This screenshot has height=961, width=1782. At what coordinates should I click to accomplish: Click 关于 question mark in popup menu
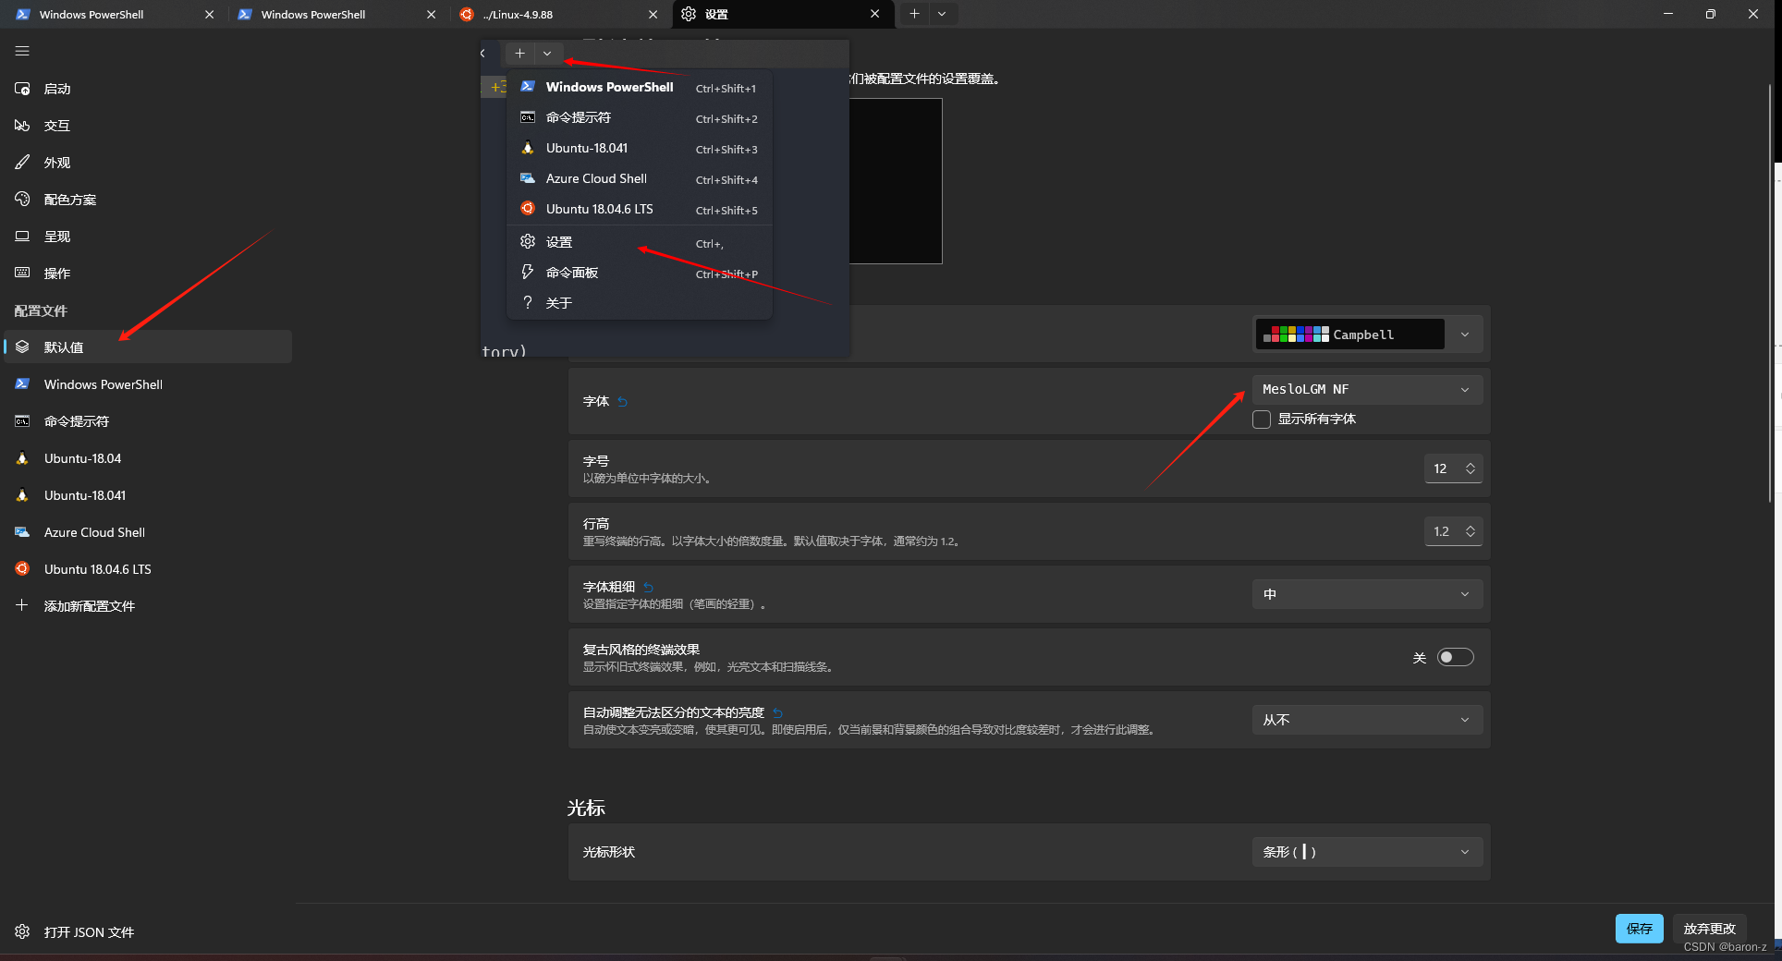click(528, 302)
